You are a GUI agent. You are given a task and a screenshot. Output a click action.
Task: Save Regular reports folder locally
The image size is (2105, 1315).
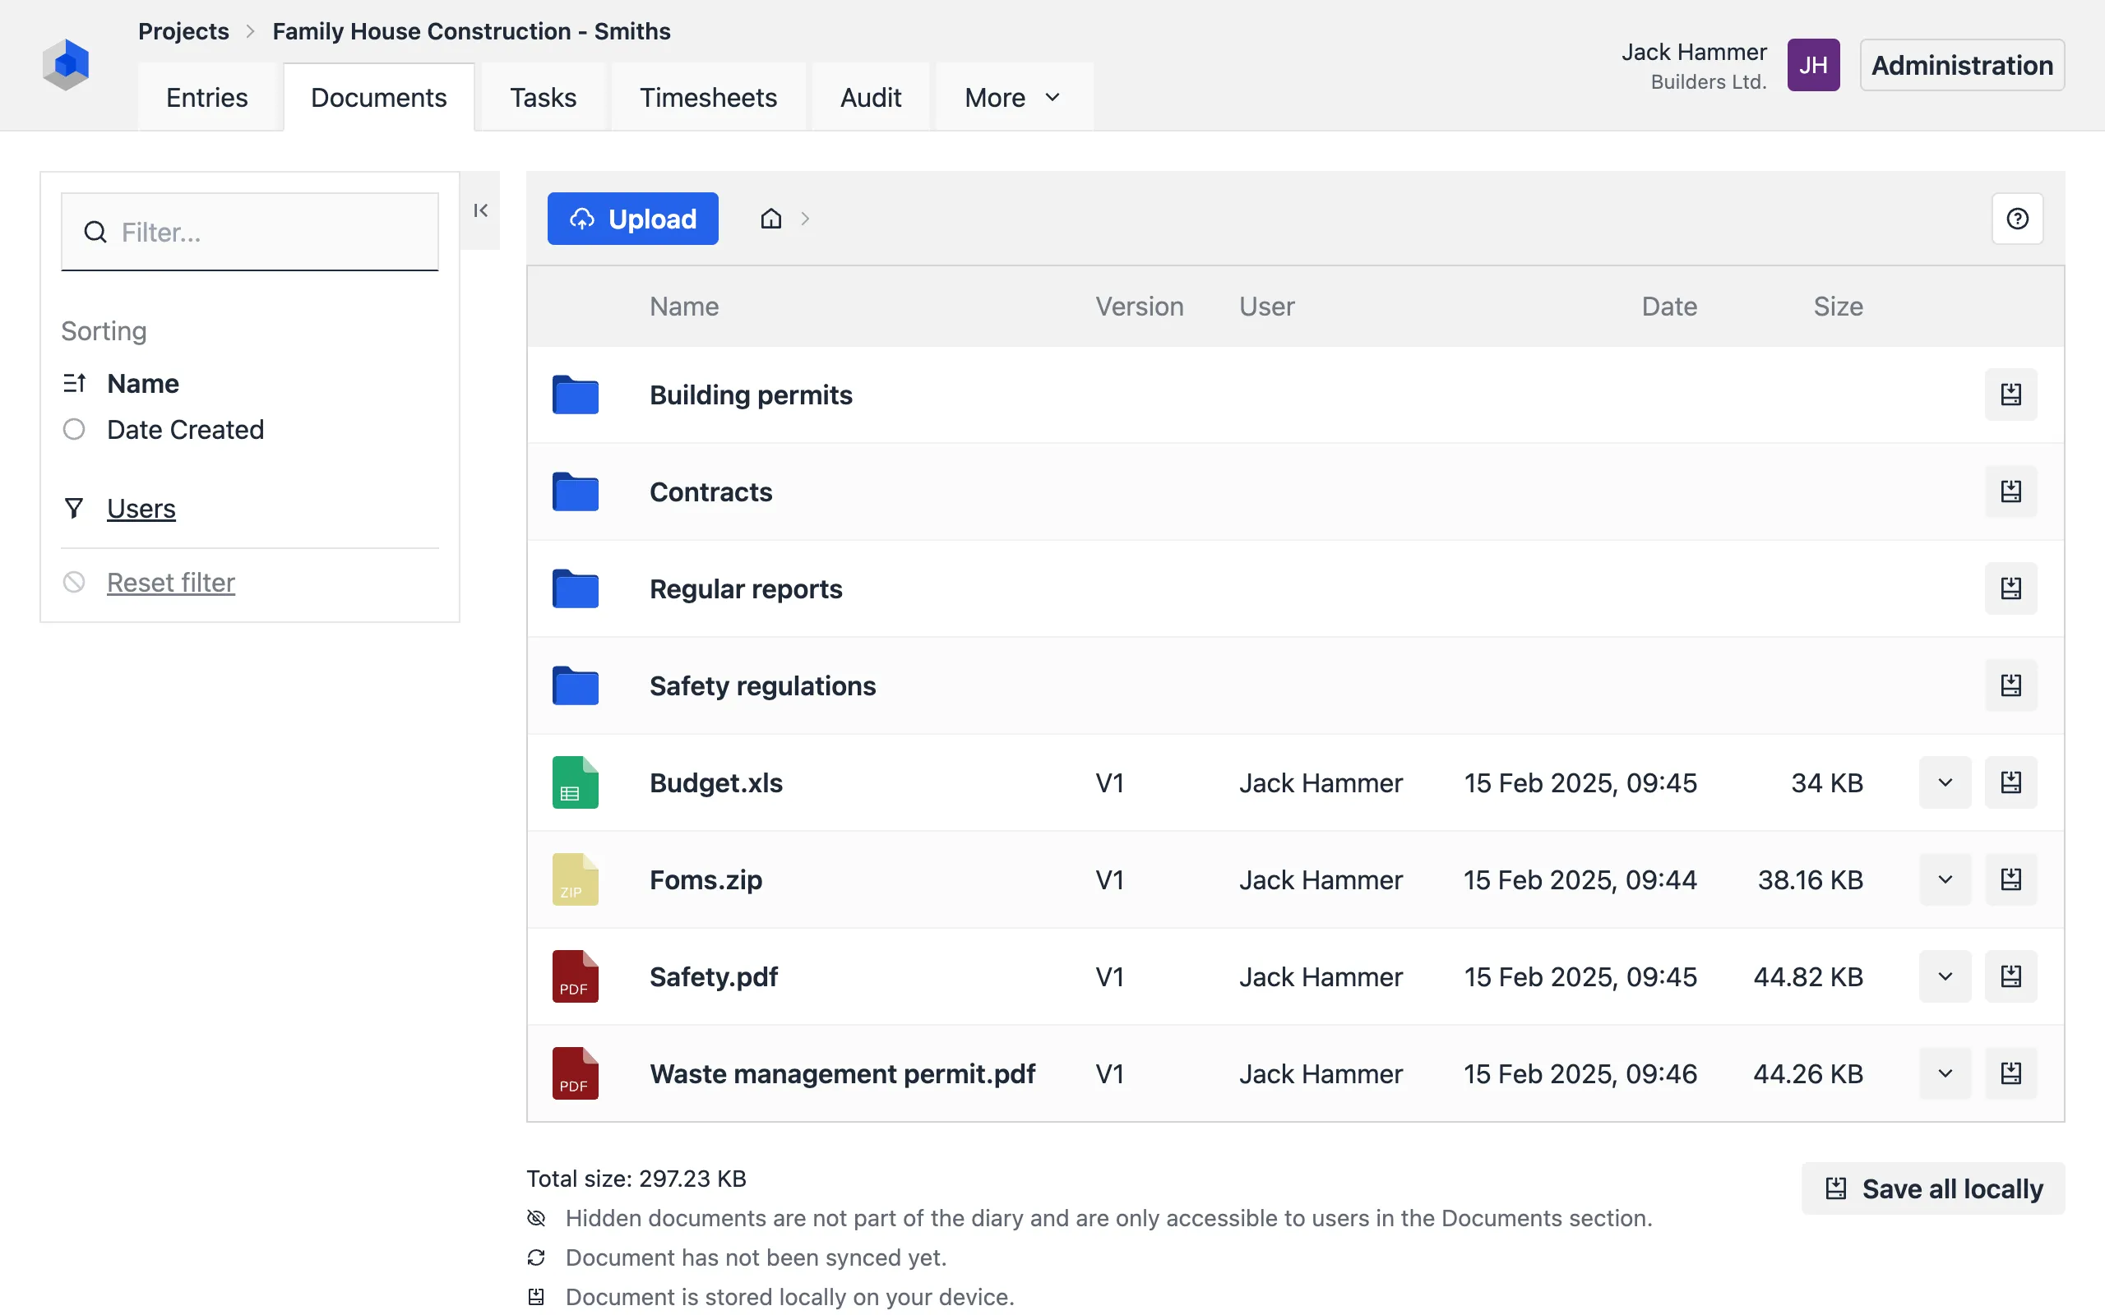pos(2010,588)
